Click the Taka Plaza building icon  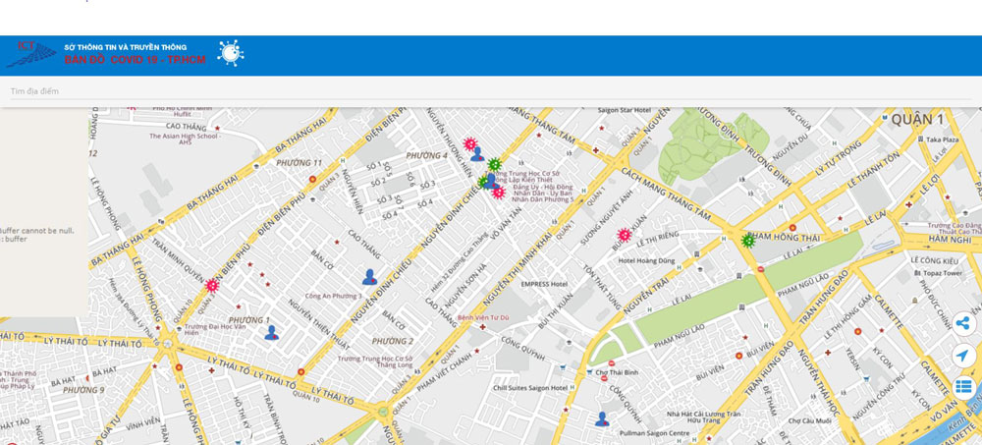[920, 139]
